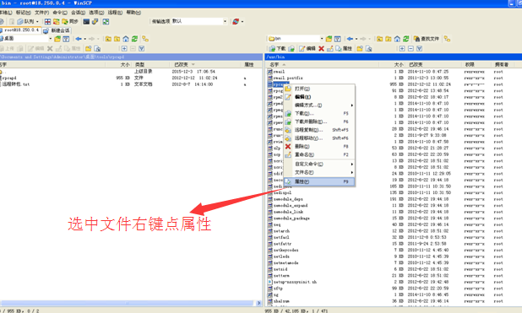The image size is (522, 313).
Task: Open remote back history dropdown arrow
Action: click(x=356, y=39)
